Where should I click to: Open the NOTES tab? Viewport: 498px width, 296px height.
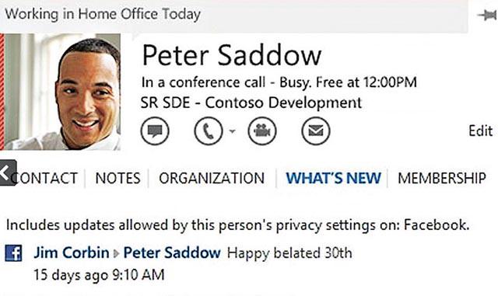pos(117,178)
